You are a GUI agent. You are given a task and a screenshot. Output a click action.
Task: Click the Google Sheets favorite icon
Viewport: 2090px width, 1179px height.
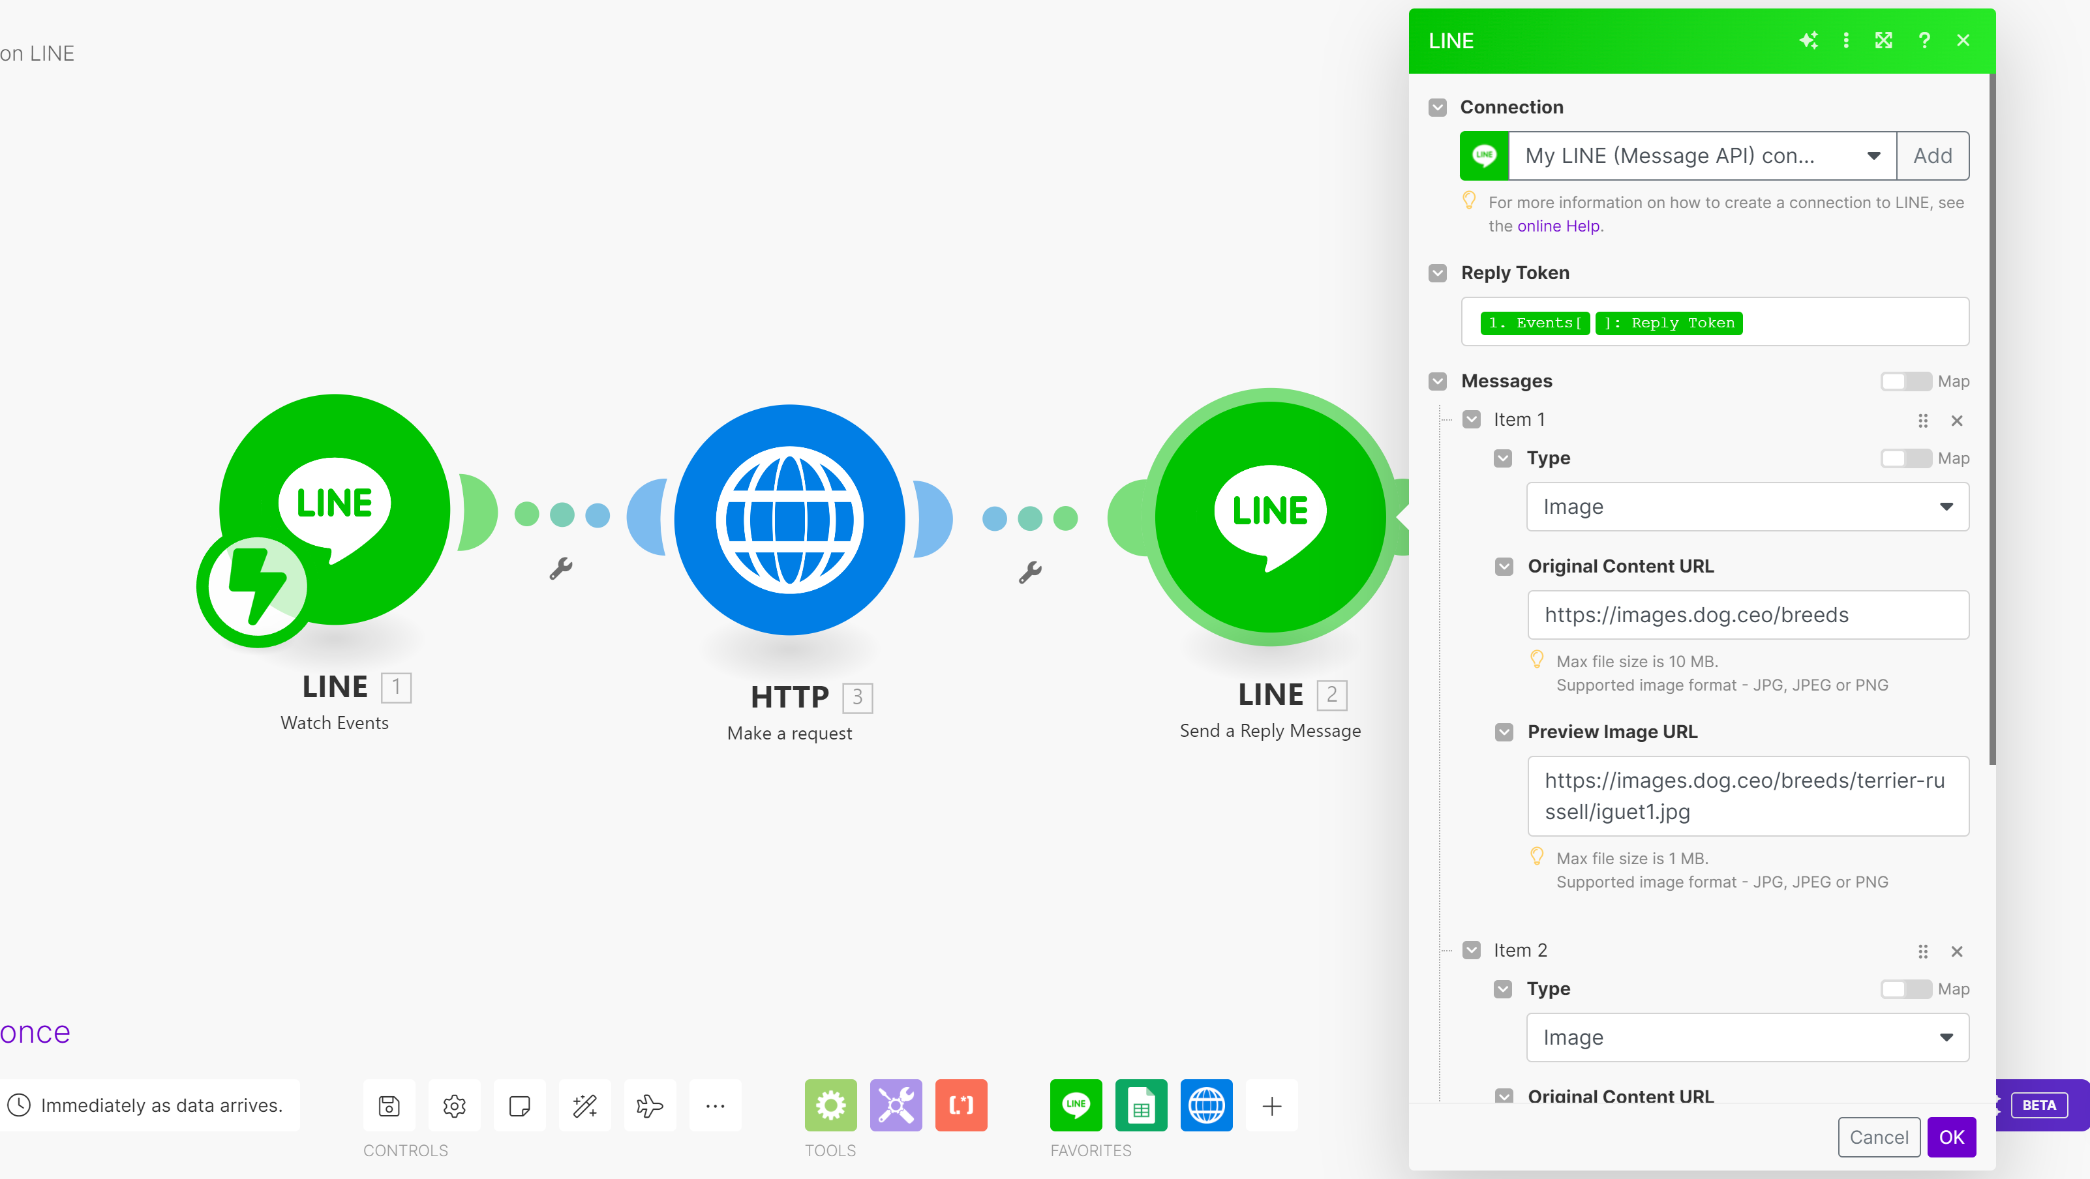click(1141, 1105)
